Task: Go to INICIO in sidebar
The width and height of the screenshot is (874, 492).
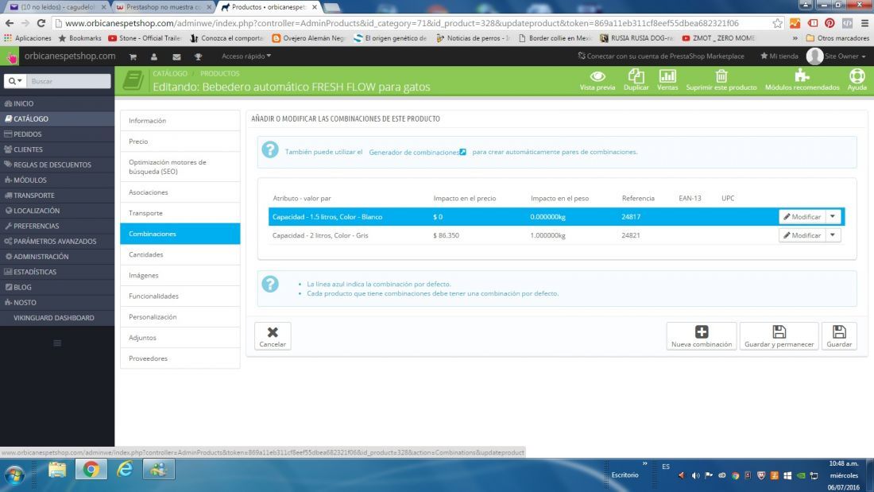Action: tap(57, 104)
